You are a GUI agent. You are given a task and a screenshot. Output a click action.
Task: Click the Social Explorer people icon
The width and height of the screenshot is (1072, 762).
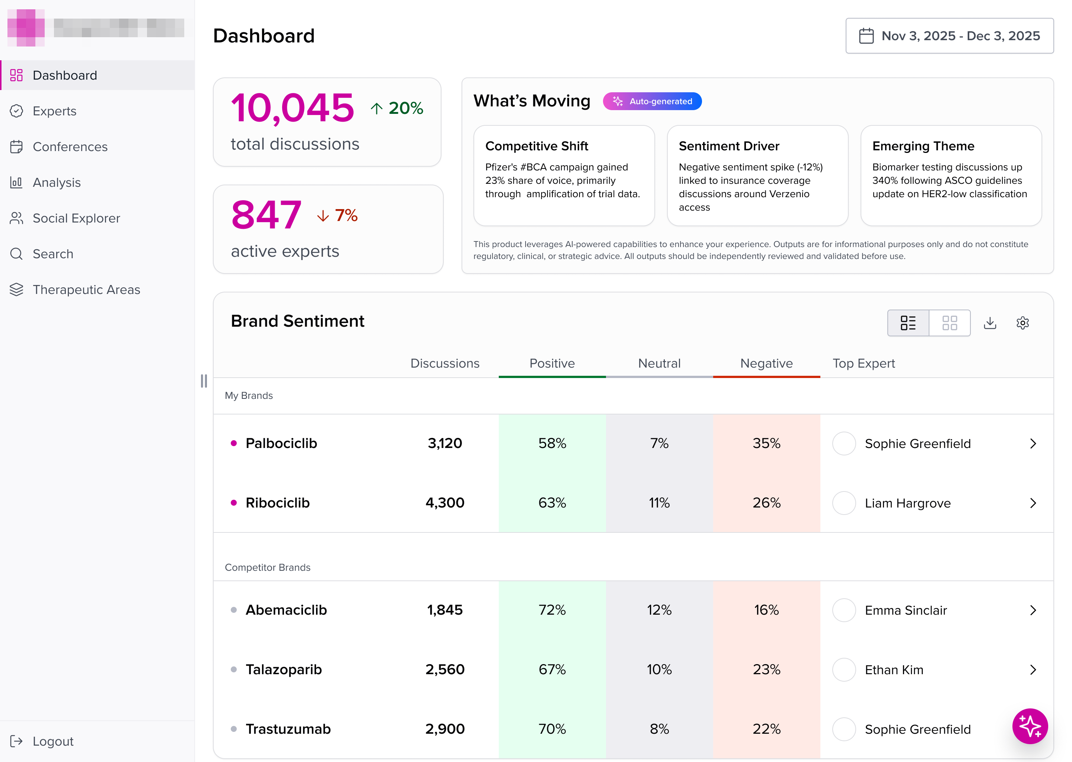point(16,218)
